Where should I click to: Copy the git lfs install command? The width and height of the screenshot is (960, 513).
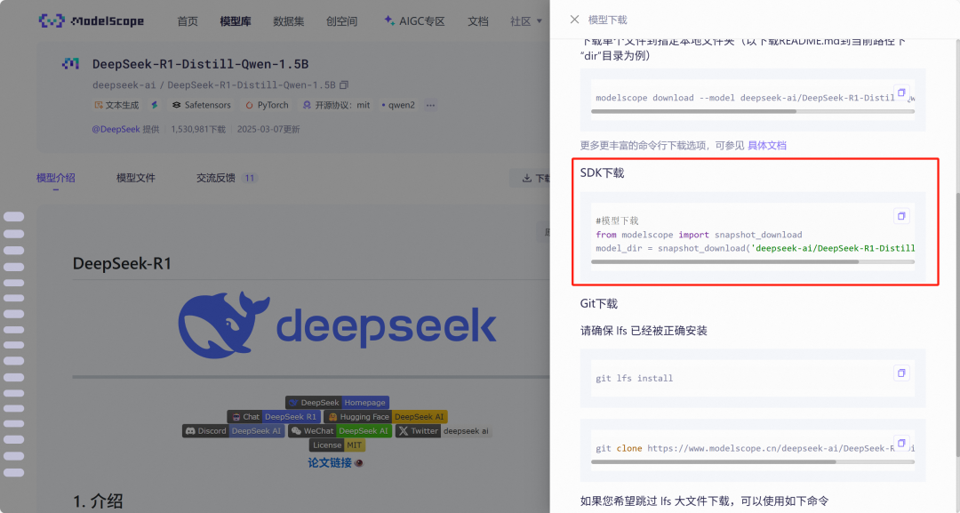tap(901, 373)
